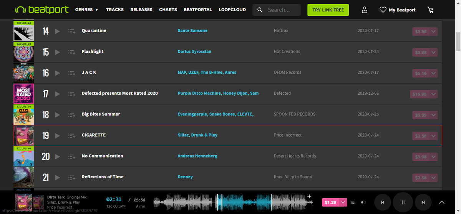This screenshot has height=214, width=461.
Task: Go to the TRACKS page
Action: click(x=115, y=10)
